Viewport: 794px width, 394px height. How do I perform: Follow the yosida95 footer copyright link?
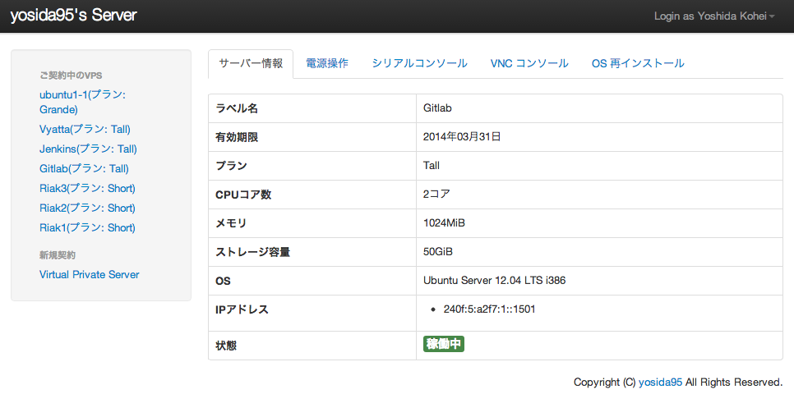(x=660, y=382)
